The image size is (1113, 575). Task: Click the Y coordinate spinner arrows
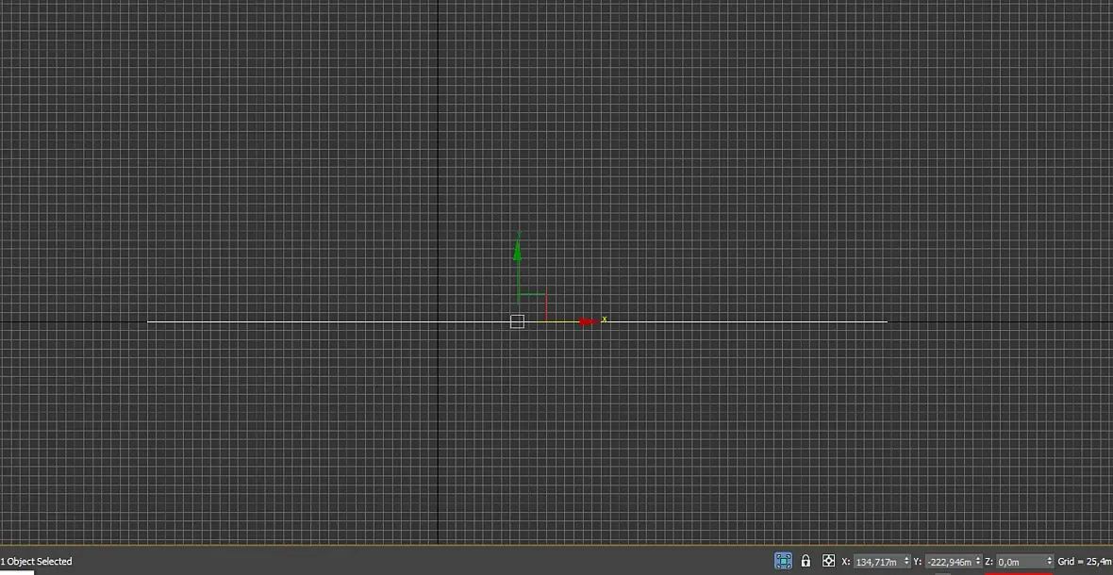979,562
